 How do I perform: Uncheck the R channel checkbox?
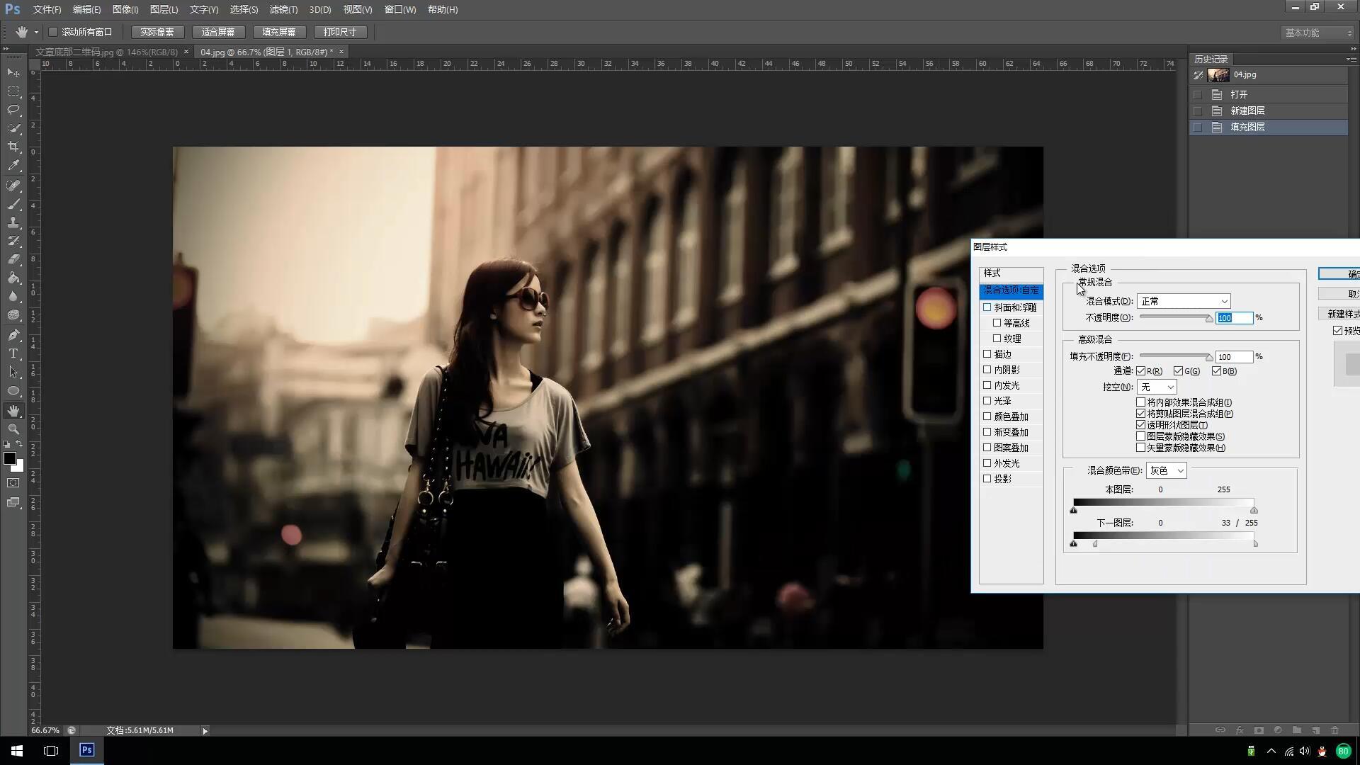tap(1140, 371)
